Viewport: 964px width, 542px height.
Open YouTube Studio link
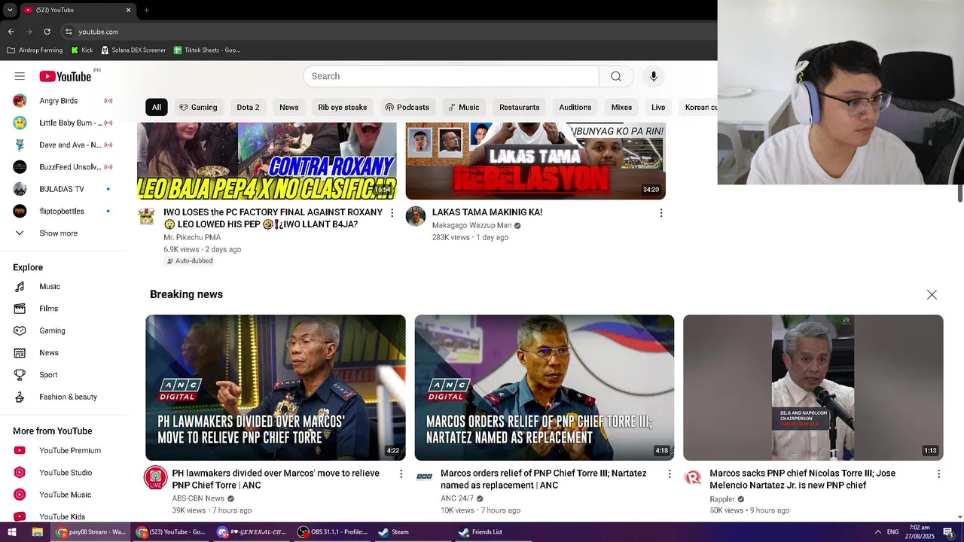click(x=63, y=473)
